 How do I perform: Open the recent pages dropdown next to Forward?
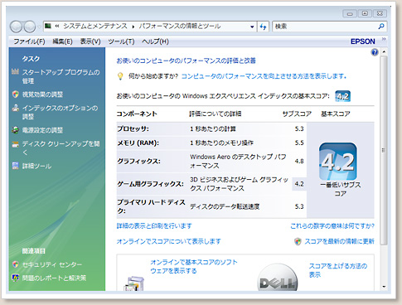39,27
